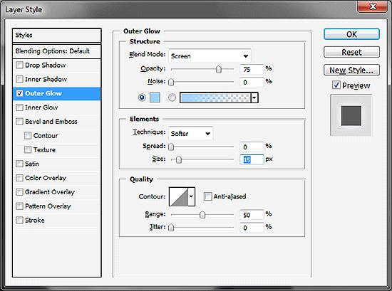
Task: Select the gradient radio button
Action: 172,97
